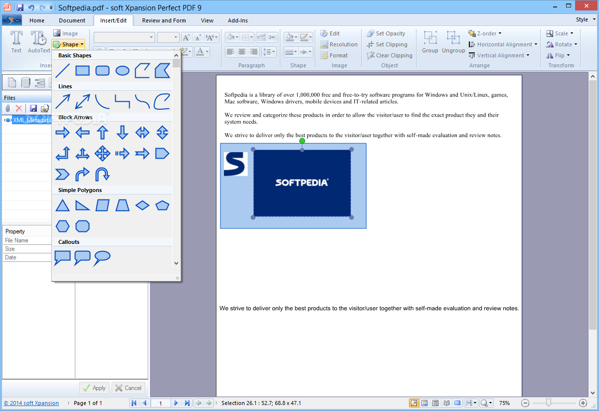Image resolution: width=599 pixels, height=411 pixels.
Task: Select the hexagon polygon shape
Action: [x=62, y=226]
